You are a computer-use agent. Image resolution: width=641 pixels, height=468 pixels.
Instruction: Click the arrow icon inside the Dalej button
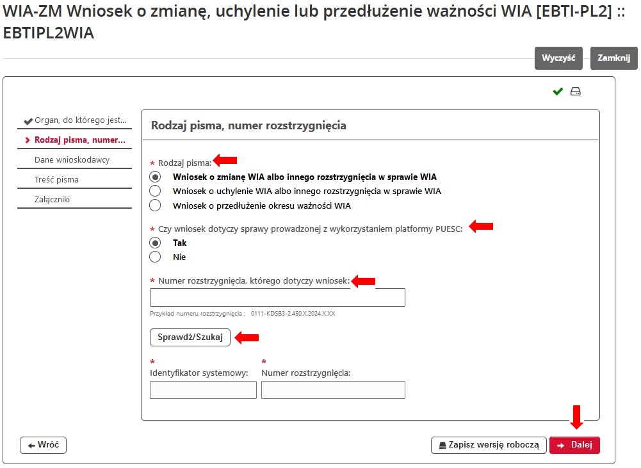[x=560, y=445]
